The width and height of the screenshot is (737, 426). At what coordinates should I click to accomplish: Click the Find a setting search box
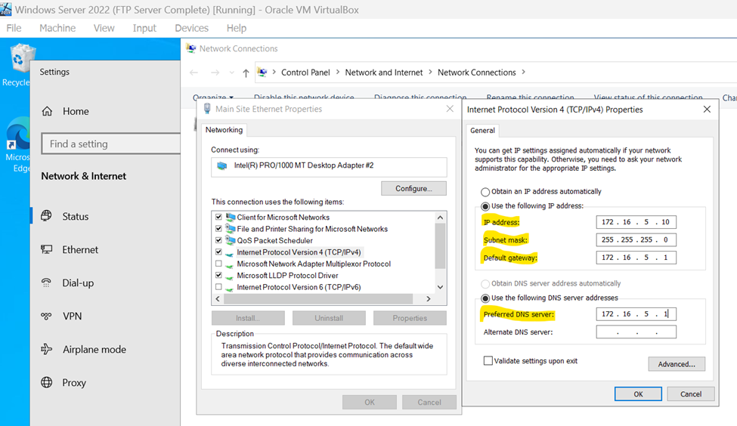[x=111, y=144]
